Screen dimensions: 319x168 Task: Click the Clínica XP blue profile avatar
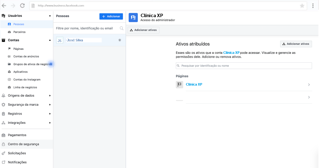[x=133, y=17]
